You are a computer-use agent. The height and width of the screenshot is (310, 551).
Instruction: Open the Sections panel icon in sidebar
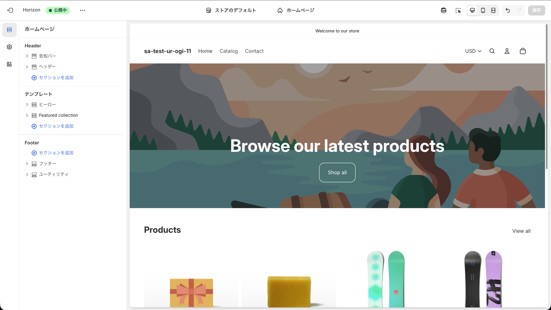click(9, 30)
